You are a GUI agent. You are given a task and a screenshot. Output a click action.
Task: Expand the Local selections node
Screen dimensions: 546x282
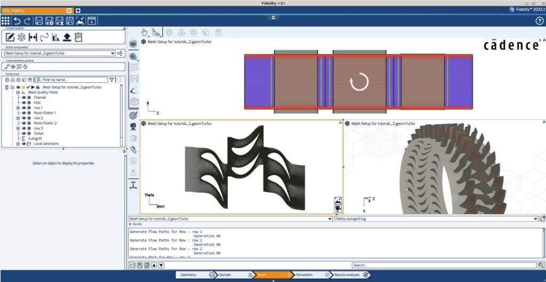pyautogui.click(x=18, y=144)
